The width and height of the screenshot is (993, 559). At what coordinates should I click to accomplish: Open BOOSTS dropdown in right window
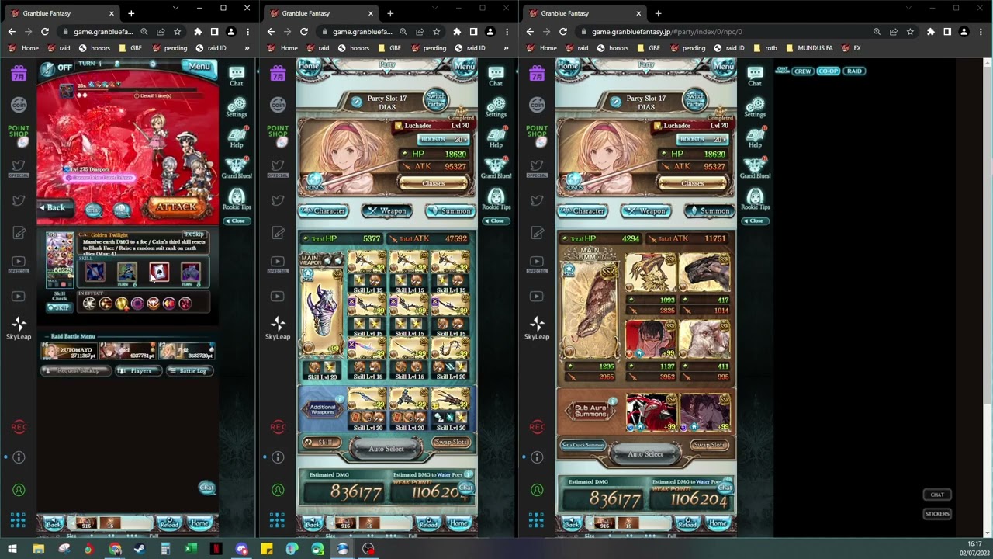pos(703,139)
